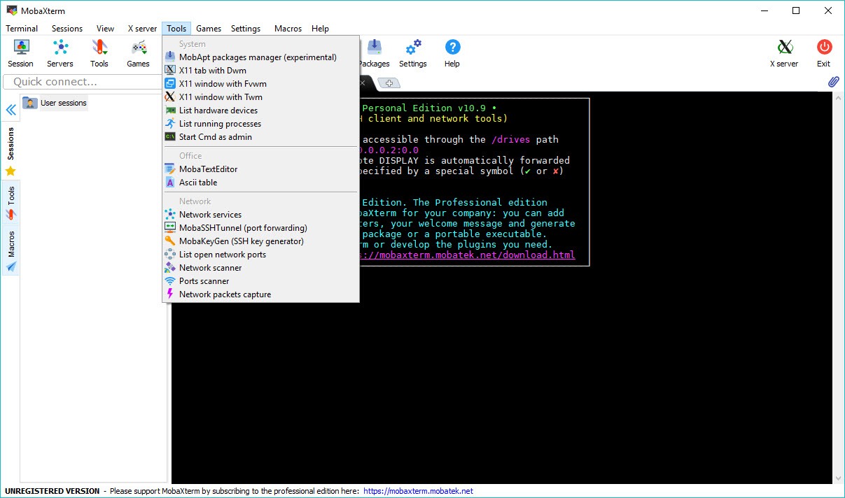The width and height of the screenshot is (845, 498).
Task: Click the yellow star favorites icon
Action: click(x=11, y=171)
